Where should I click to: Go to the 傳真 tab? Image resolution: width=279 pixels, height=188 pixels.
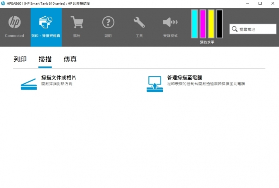point(70,59)
